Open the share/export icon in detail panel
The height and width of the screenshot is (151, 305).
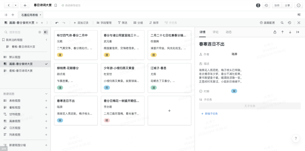275,32
